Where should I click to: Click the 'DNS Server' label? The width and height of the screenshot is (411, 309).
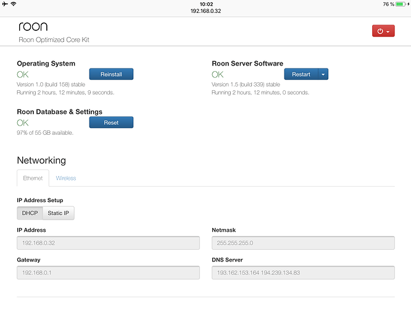[x=227, y=260]
